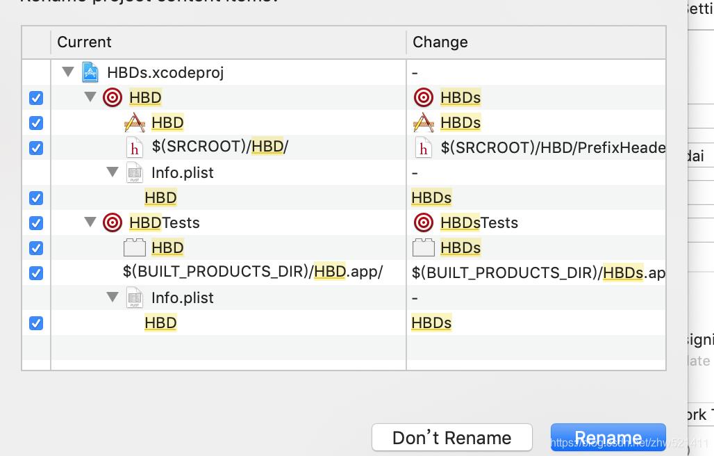Collapse the second Info.plist disclosure triangle
The height and width of the screenshot is (456, 714).
(x=113, y=297)
